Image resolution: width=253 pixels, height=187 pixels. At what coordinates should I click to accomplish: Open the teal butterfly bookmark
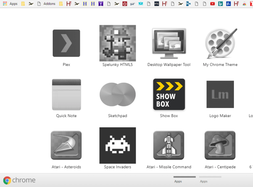(x=141, y=4)
